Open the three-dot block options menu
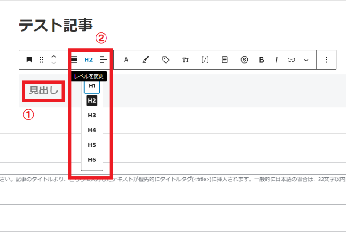Viewport: 346px width, 235px height. 326,60
